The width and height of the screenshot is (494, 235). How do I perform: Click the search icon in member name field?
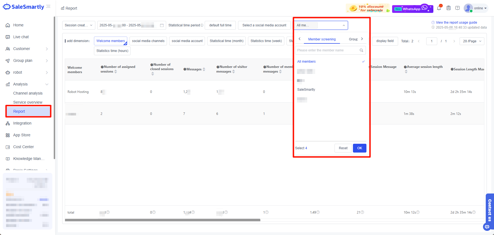[x=361, y=50]
